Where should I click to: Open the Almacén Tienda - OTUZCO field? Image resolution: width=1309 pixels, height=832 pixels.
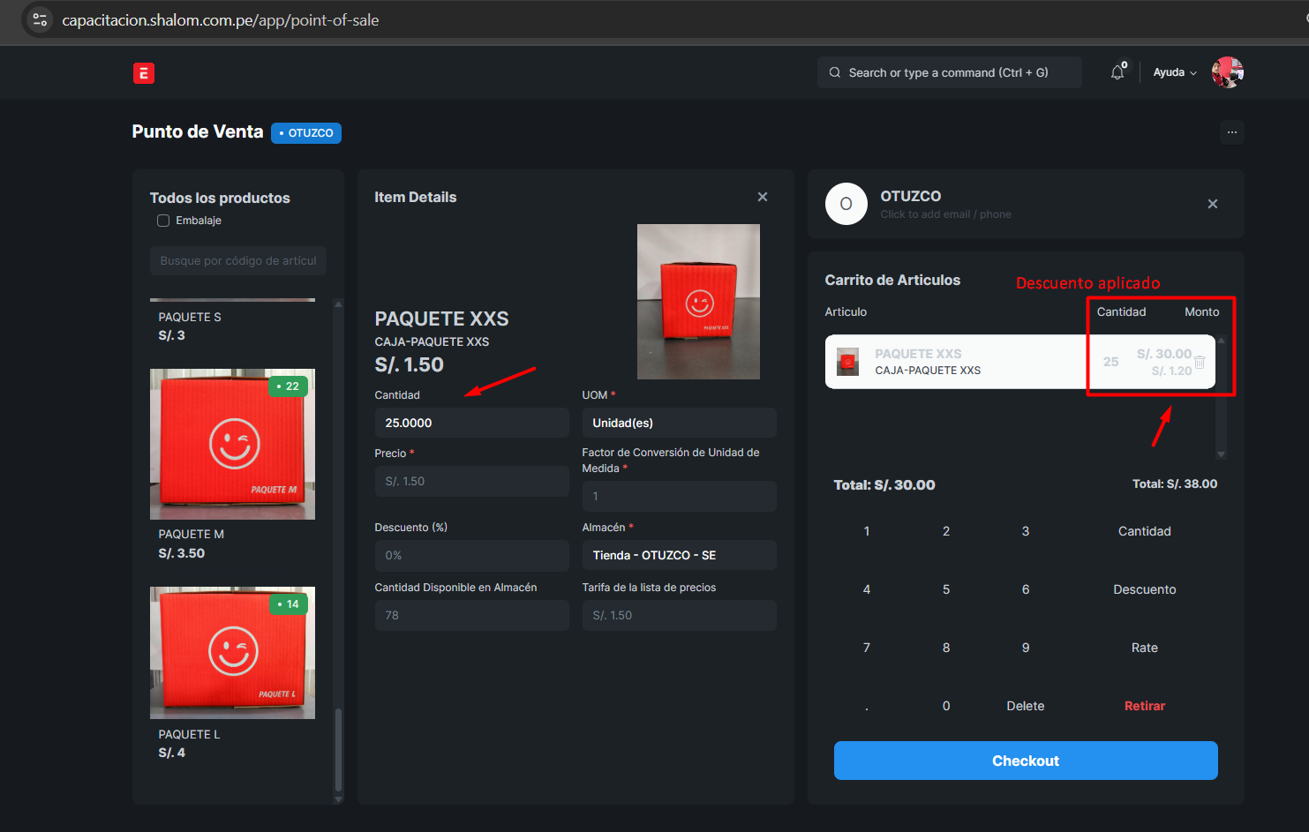pos(678,555)
